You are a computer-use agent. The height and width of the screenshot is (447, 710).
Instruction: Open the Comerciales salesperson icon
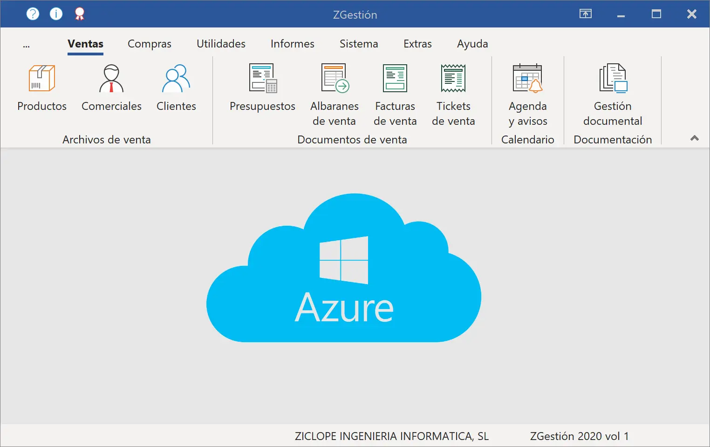tap(111, 78)
